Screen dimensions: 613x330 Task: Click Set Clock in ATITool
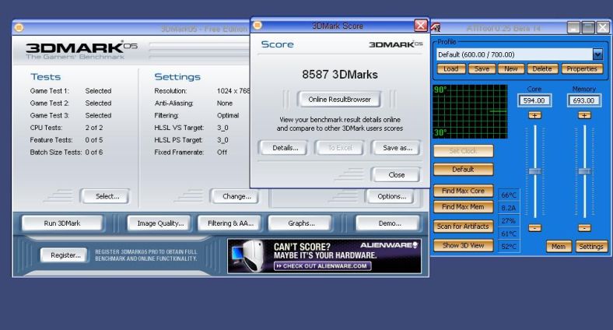[x=463, y=151]
